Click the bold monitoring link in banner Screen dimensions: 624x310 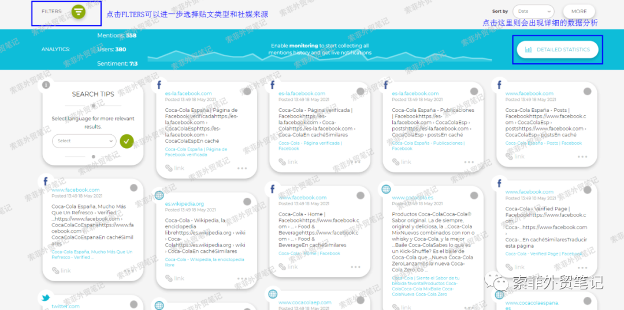tap(303, 46)
